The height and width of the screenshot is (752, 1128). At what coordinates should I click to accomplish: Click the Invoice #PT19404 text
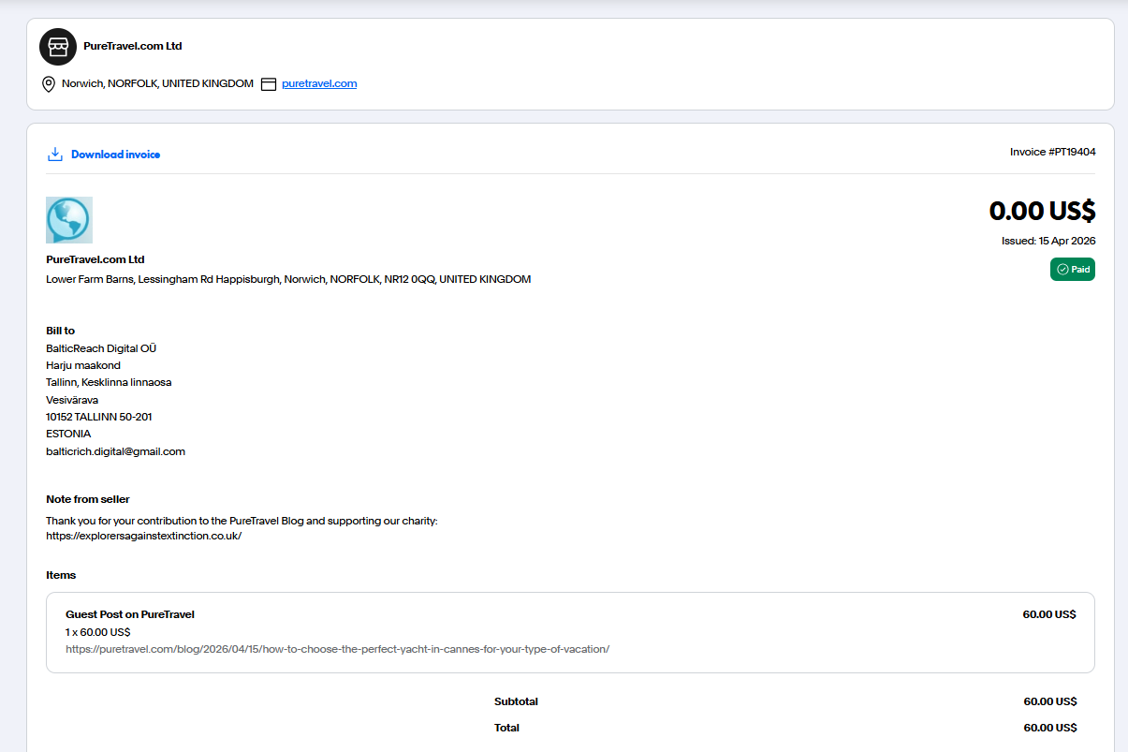click(x=1053, y=152)
